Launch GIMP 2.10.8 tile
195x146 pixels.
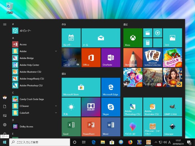pyautogui.click(x=172, y=107)
